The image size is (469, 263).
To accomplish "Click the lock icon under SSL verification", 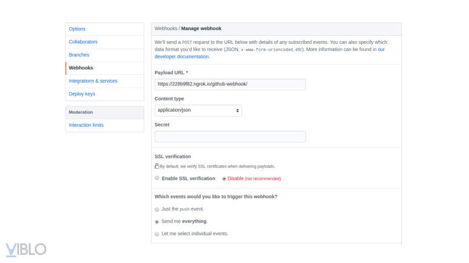I will 157,166.
